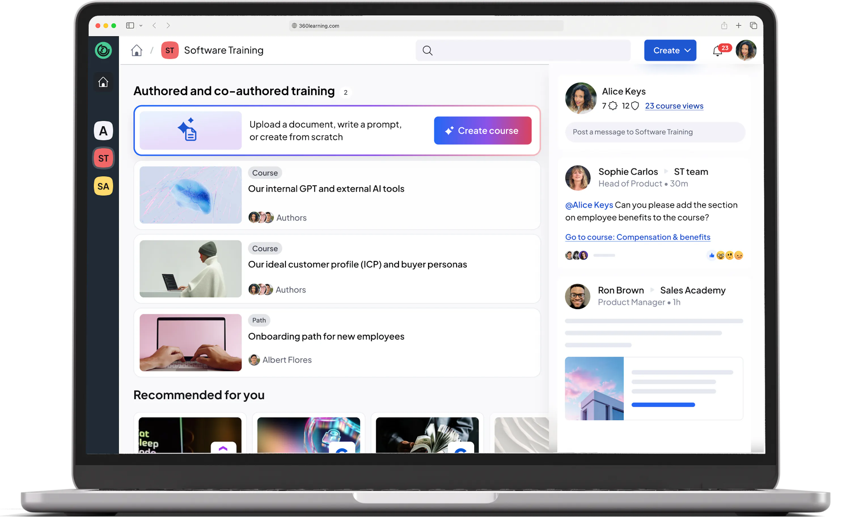This screenshot has height=518, width=850.
Task: Open the home icon in the left sidebar
Action: click(x=103, y=82)
